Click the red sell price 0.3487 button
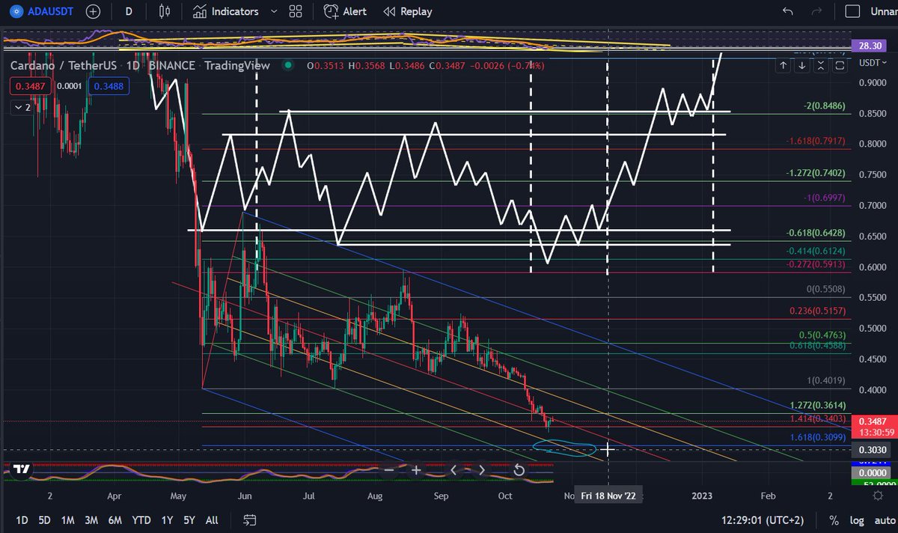 (x=30, y=86)
